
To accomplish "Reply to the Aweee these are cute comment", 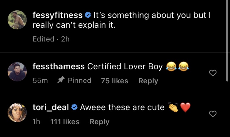I will click(99, 122).
